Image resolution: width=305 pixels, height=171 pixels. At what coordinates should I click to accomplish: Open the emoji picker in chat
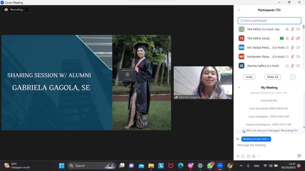pyautogui.click(x=253, y=156)
